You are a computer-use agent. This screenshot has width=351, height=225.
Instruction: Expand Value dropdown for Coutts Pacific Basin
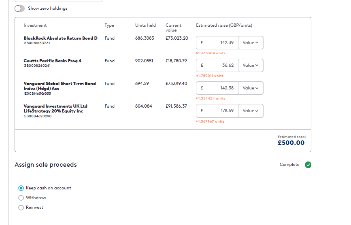click(x=251, y=66)
